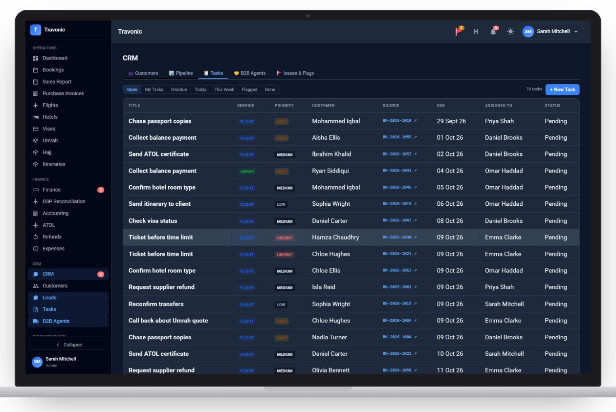Select the Flights plane icon
The image size is (616, 412).
(x=36, y=105)
